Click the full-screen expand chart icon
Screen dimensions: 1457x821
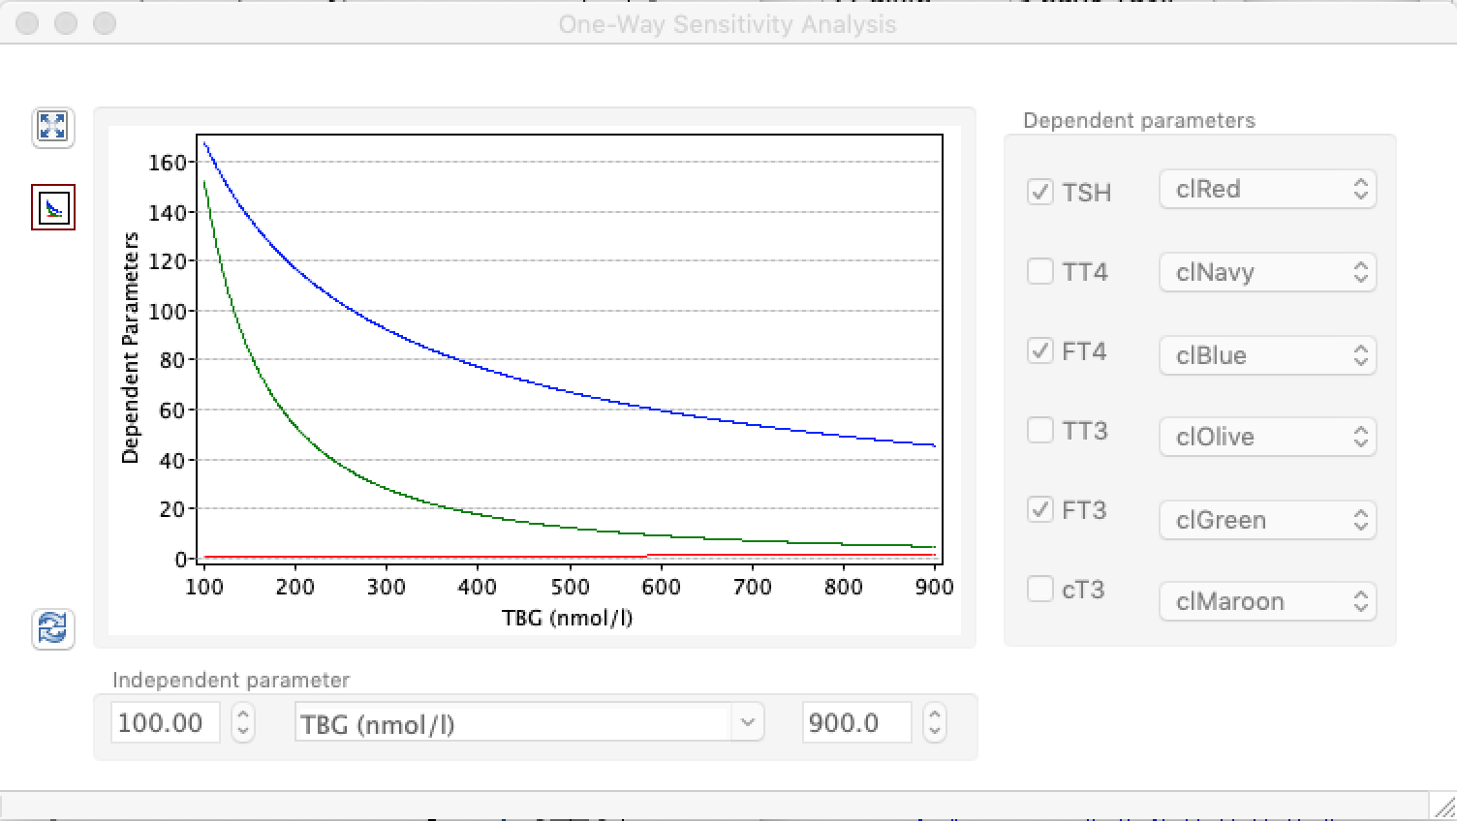pyautogui.click(x=52, y=127)
